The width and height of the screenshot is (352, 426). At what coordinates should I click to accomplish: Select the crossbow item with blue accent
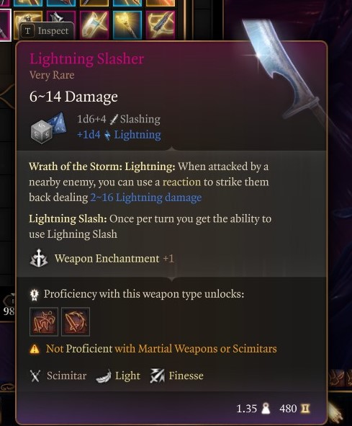coord(94,25)
